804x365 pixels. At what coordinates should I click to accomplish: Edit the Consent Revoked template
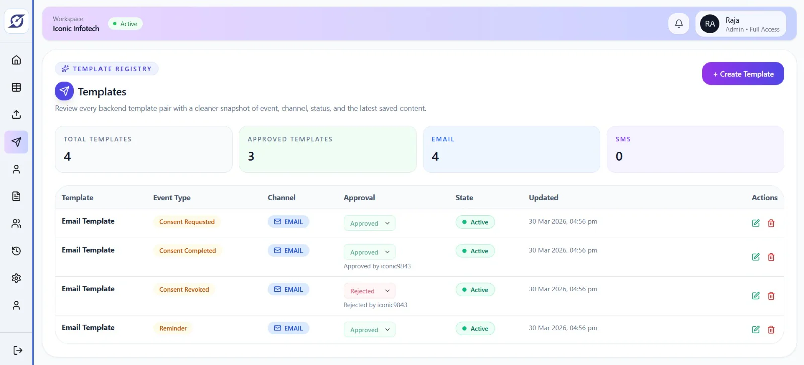(x=756, y=296)
